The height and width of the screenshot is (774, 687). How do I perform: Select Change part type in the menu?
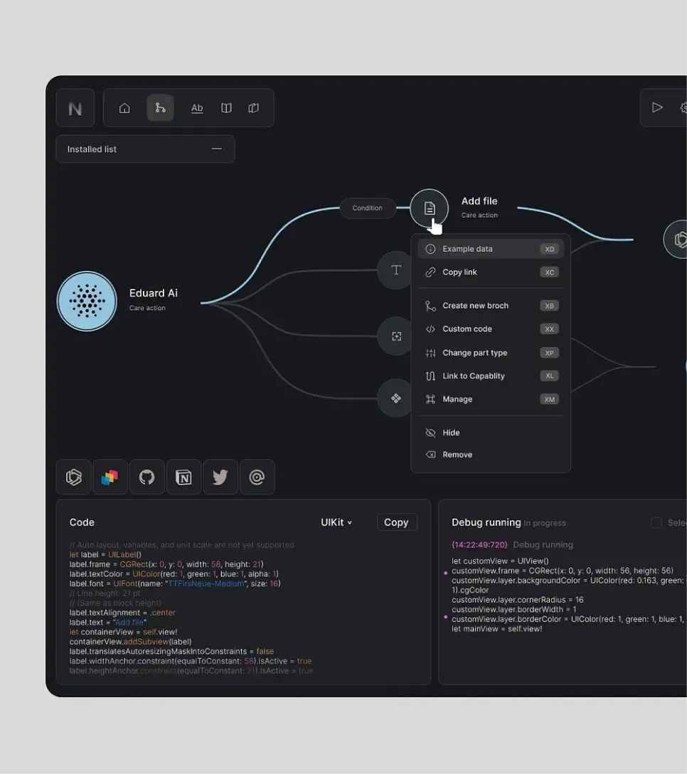[x=474, y=352]
